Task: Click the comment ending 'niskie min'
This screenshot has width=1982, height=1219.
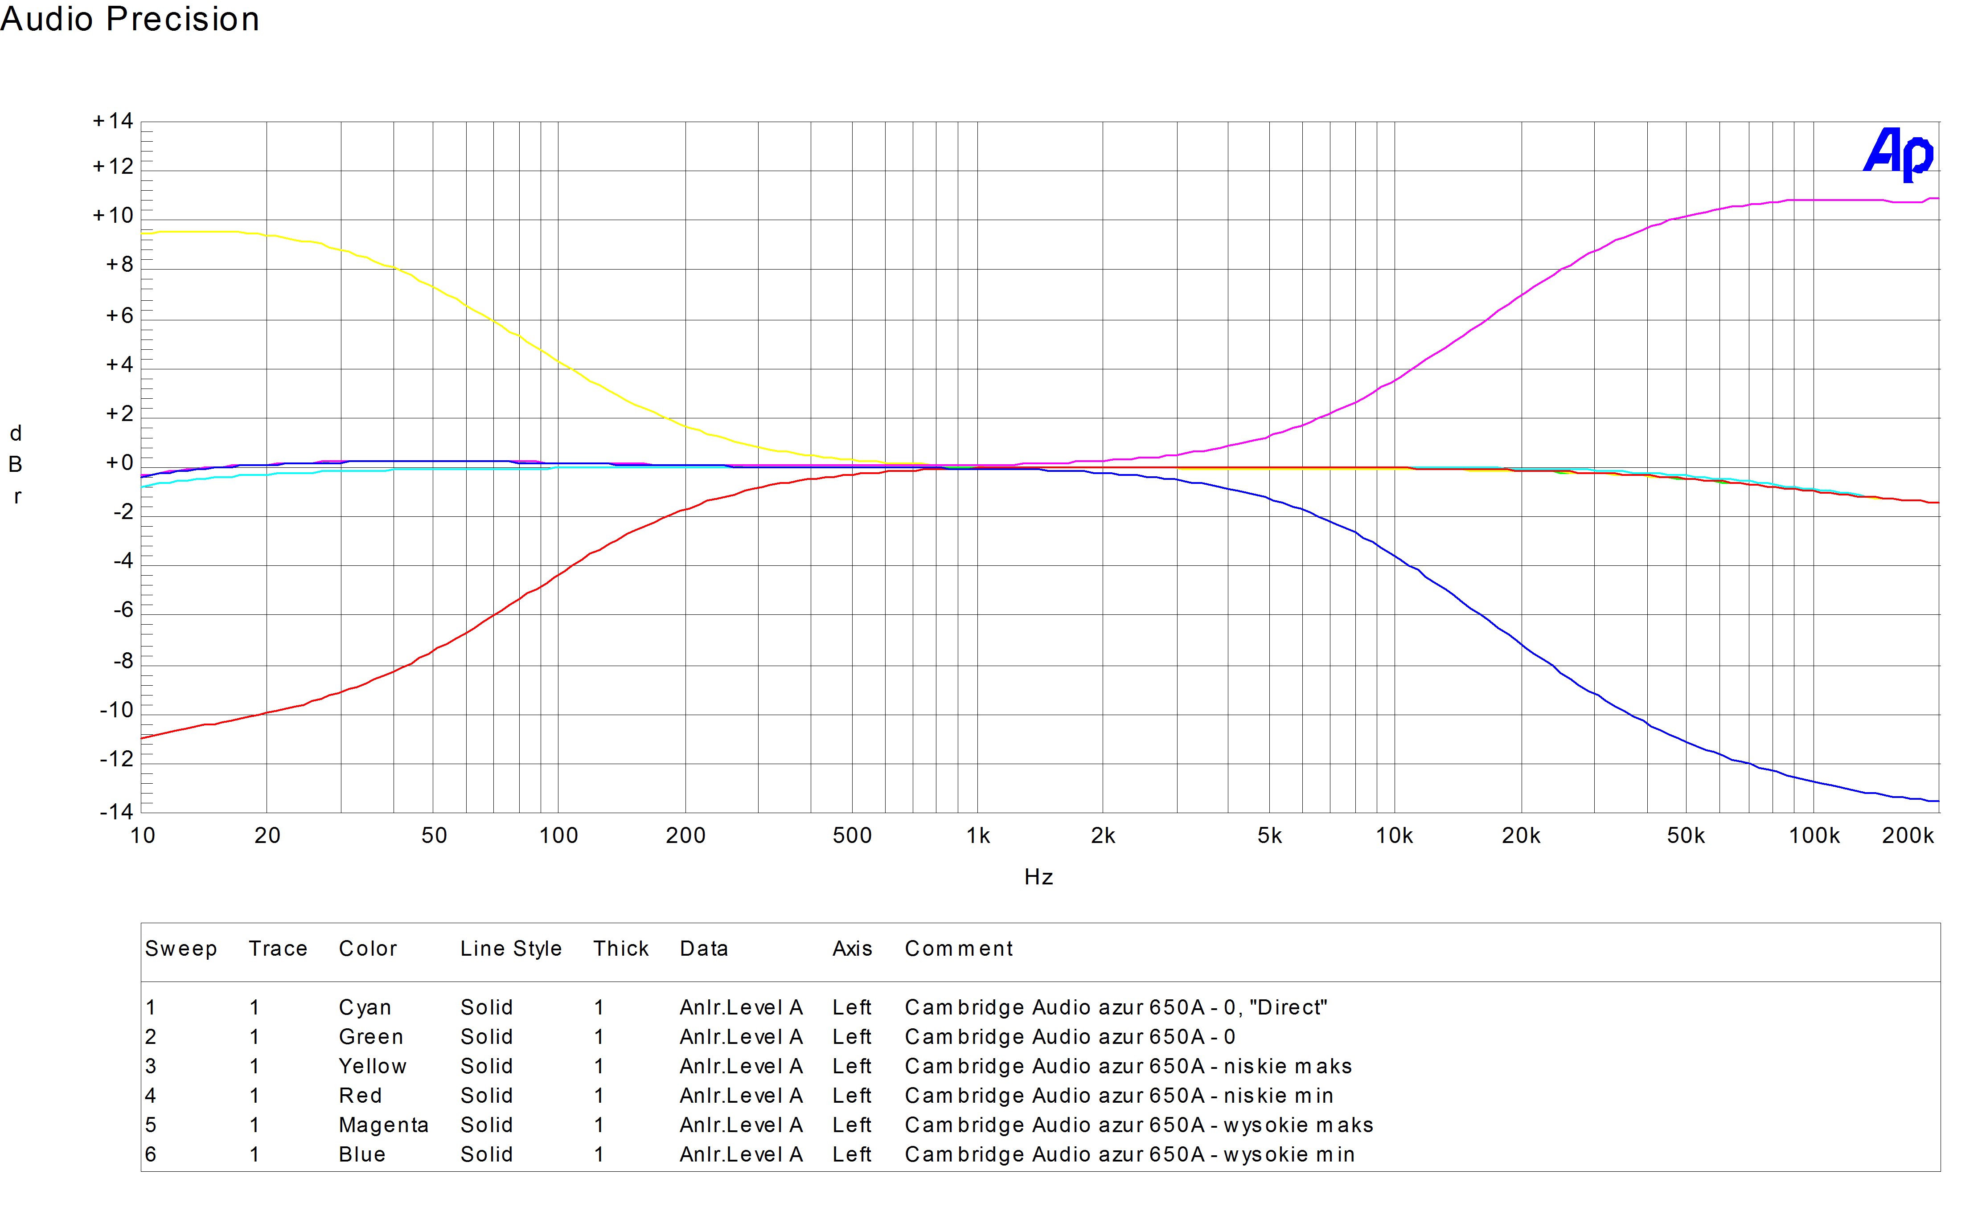Action: (x=1119, y=1096)
